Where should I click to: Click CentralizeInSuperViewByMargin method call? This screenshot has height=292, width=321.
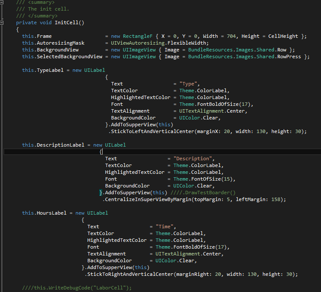[148, 199]
